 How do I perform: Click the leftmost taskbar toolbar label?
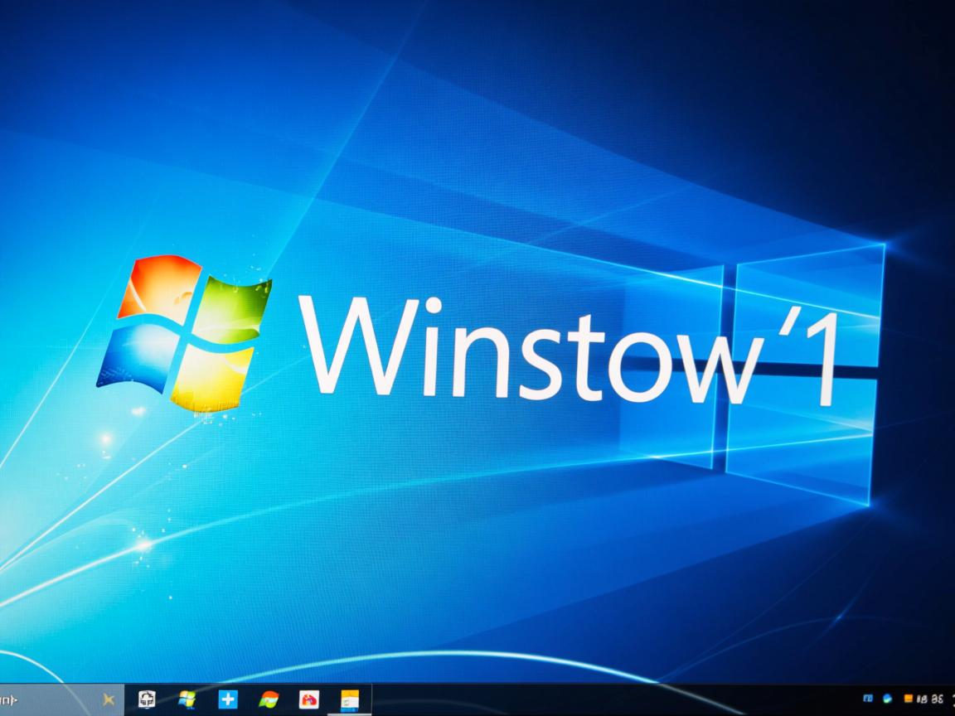(8, 699)
